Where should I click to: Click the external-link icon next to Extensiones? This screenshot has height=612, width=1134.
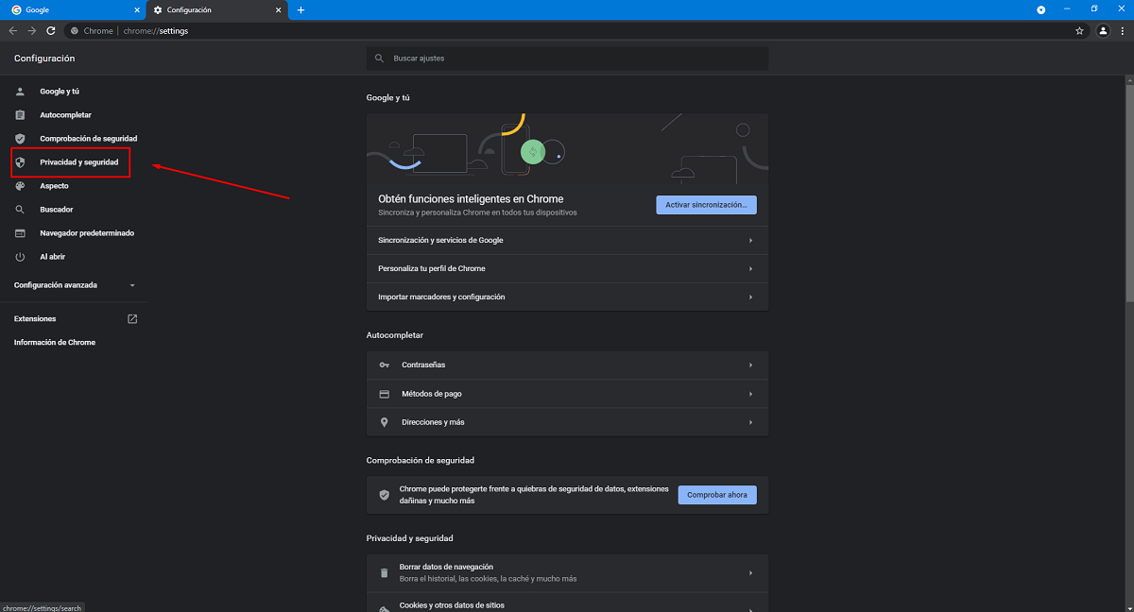tap(132, 319)
